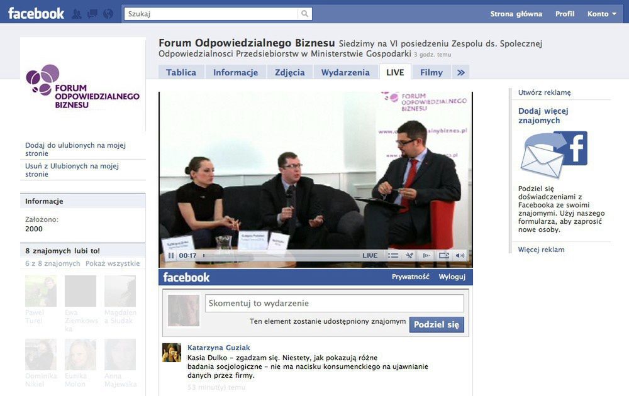The width and height of the screenshot is (629, 396).
Task: Click the Forum Odpowiedzialnego Biznesu page title
Action: [247, 43]
